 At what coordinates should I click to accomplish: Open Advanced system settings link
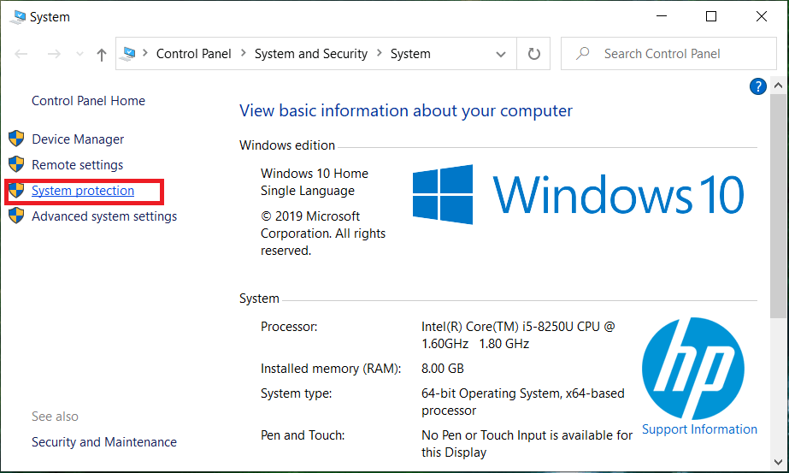point(104,216)
